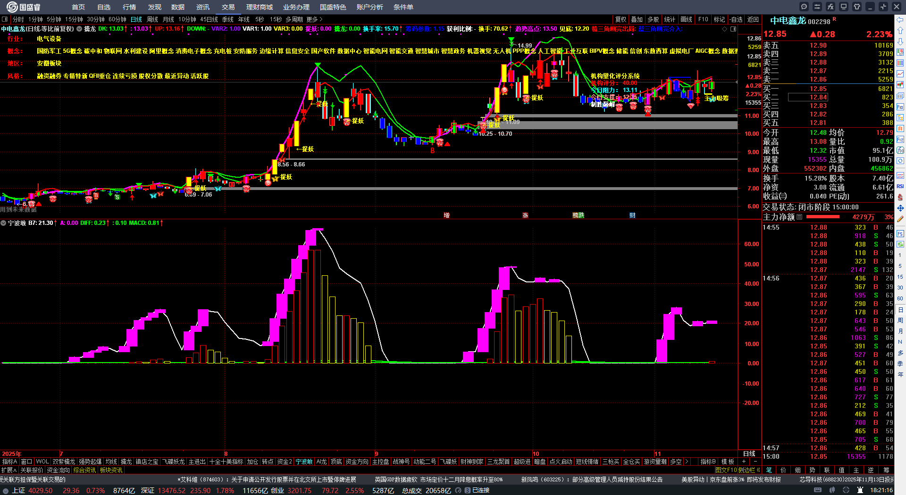Click the Fi2 icon in right sidebar
The height and width of the screenshot is (495, 906).
(900, 140)
